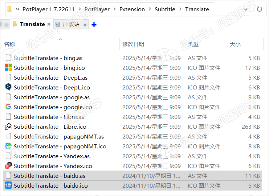This screenshot has height=196, width=269.
Task: Click the Libre.ico file icon
Action: pyautogui.click(x=8, y=127)
